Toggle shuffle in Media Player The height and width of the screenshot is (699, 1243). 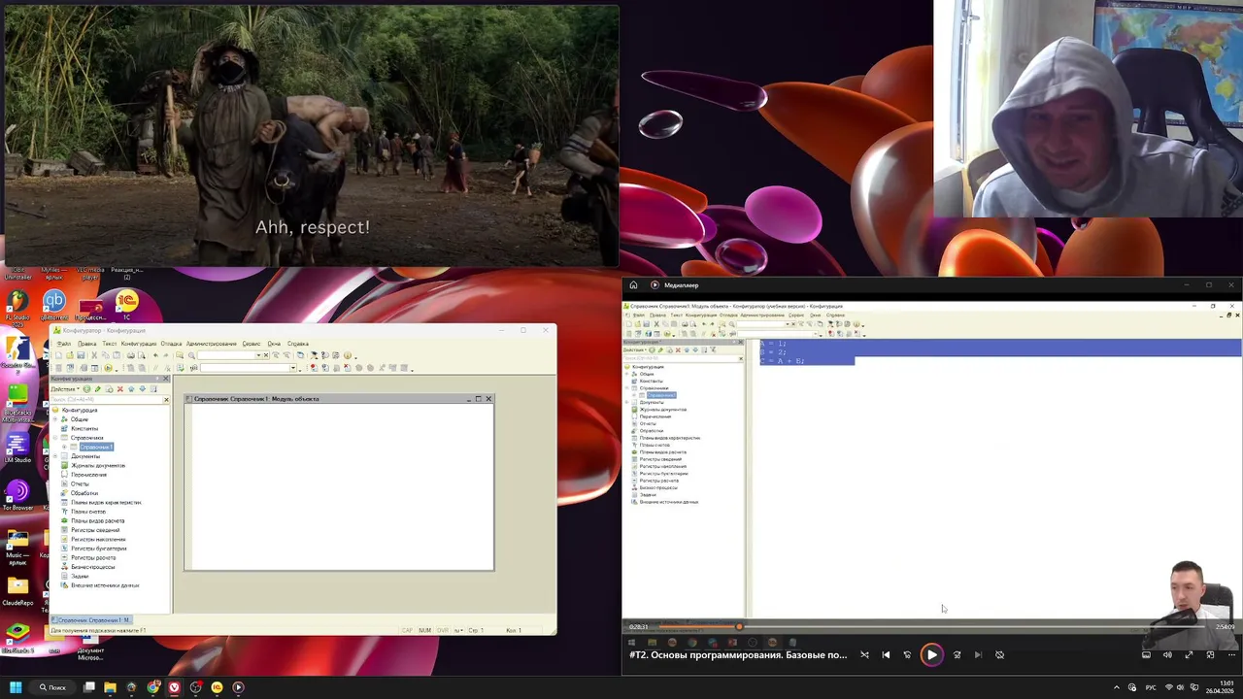(x=864, y=654)
